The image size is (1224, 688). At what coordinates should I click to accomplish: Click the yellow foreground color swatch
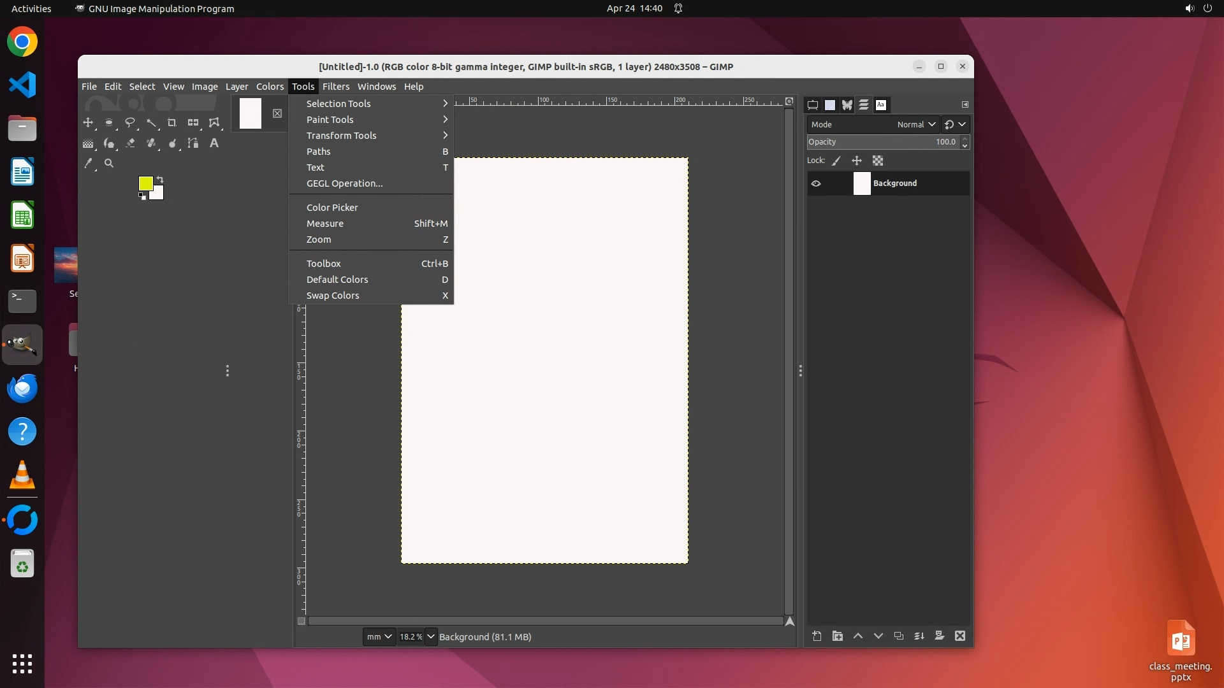(x=145, y=183)
